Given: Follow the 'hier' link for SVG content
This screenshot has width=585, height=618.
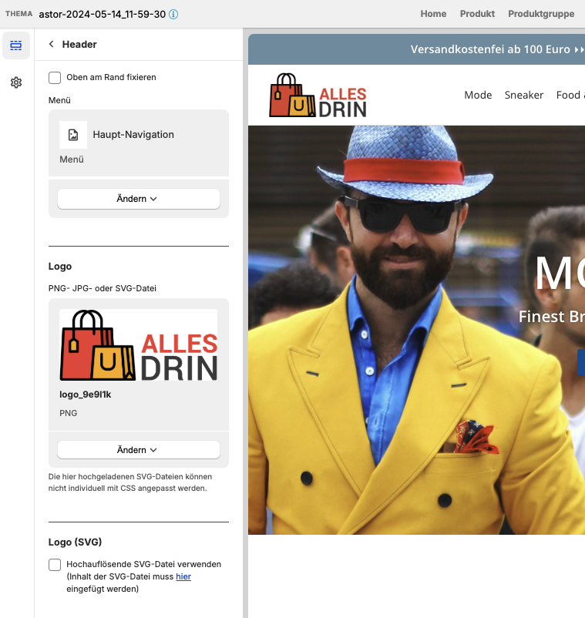Looking at the screenshot, I should [x=183, y=576].
